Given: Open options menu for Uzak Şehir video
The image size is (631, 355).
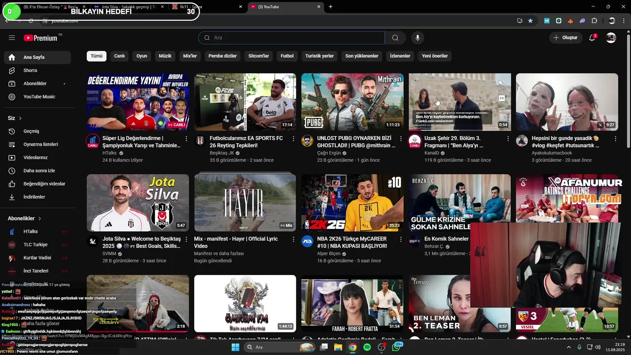Looking at the screenshot, I should (x=508, y=139).
